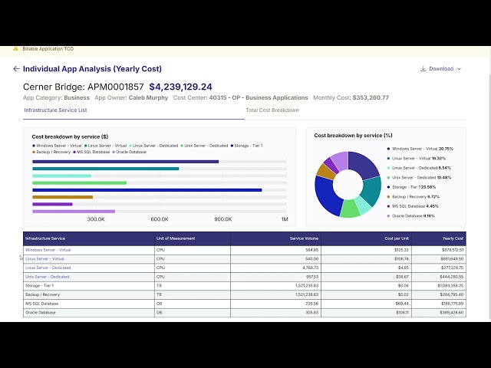Select the Storage - Tier 1 table row name
The height and width of the screenshot is (368, 491).
(39, 286)
